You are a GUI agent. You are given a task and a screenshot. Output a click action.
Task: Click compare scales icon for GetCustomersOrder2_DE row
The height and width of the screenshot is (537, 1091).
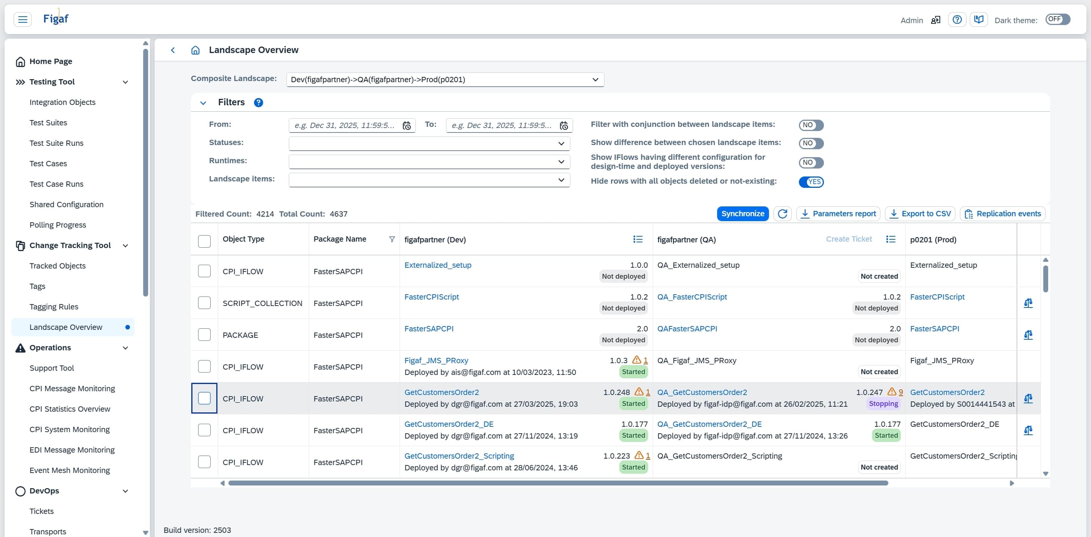tap(1028, 430)
